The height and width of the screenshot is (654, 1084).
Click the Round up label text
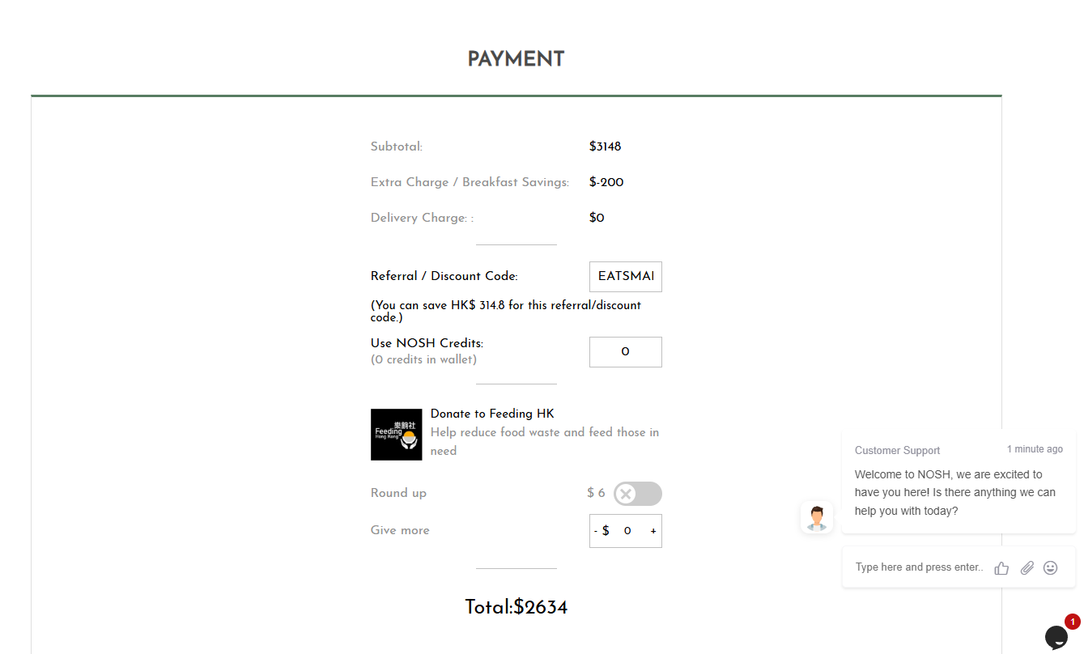tap(398, 493)
